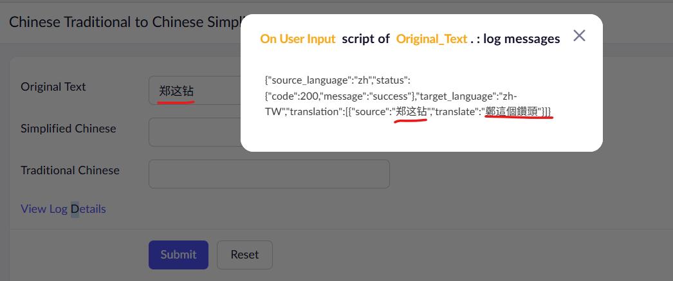
Task: Focus the Simplified Chinese input box
Action: 193,132
